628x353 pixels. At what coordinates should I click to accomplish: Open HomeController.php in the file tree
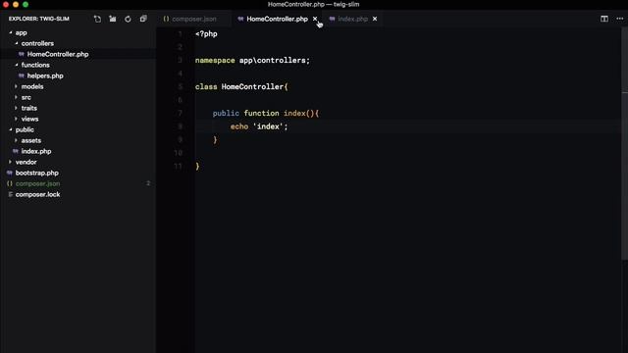58,54
